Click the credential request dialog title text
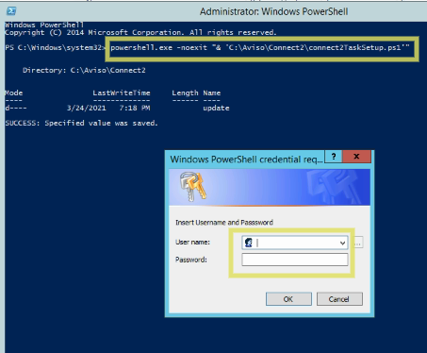The height and width of the screenshot is (353, 427). [x=246, y=160]
